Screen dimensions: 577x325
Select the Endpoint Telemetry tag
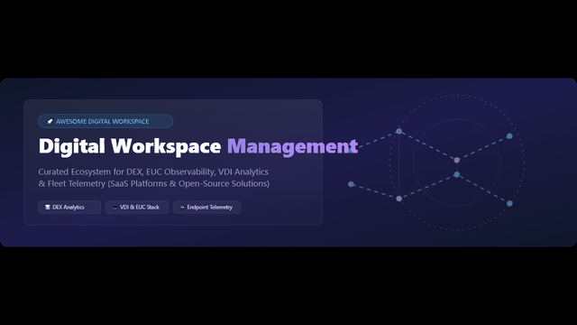click(x=206, y=207)
